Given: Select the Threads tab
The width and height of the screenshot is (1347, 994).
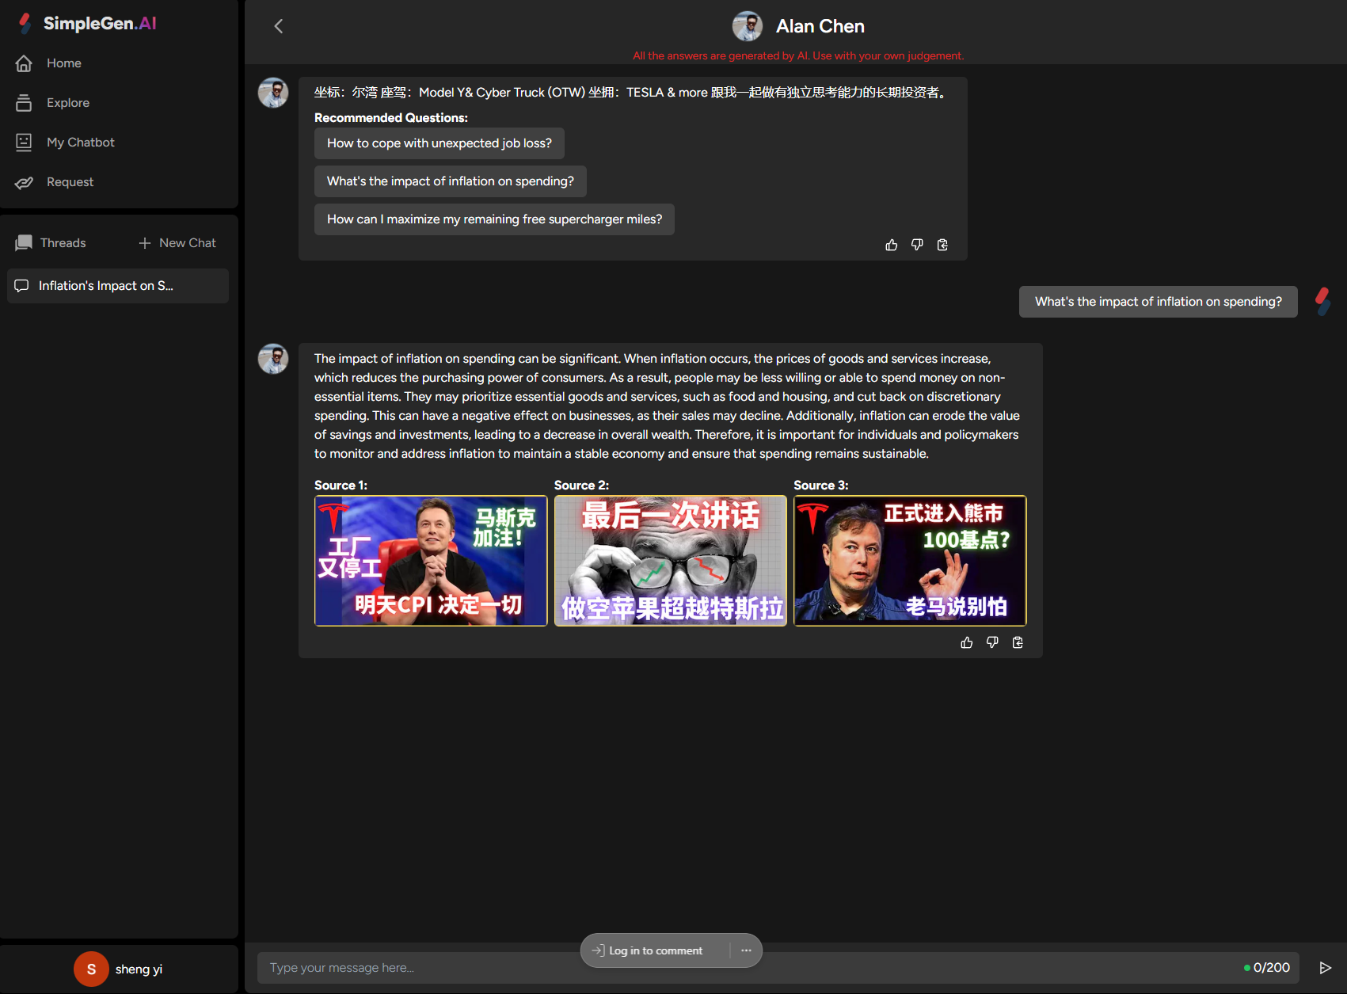Looking at the screenshot, I should coord(51,243).
